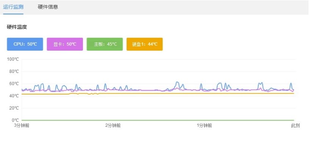This screenshot has height=147, width=321.
Task: Select the 2分钟前 time marker
Action: (113, 125)
